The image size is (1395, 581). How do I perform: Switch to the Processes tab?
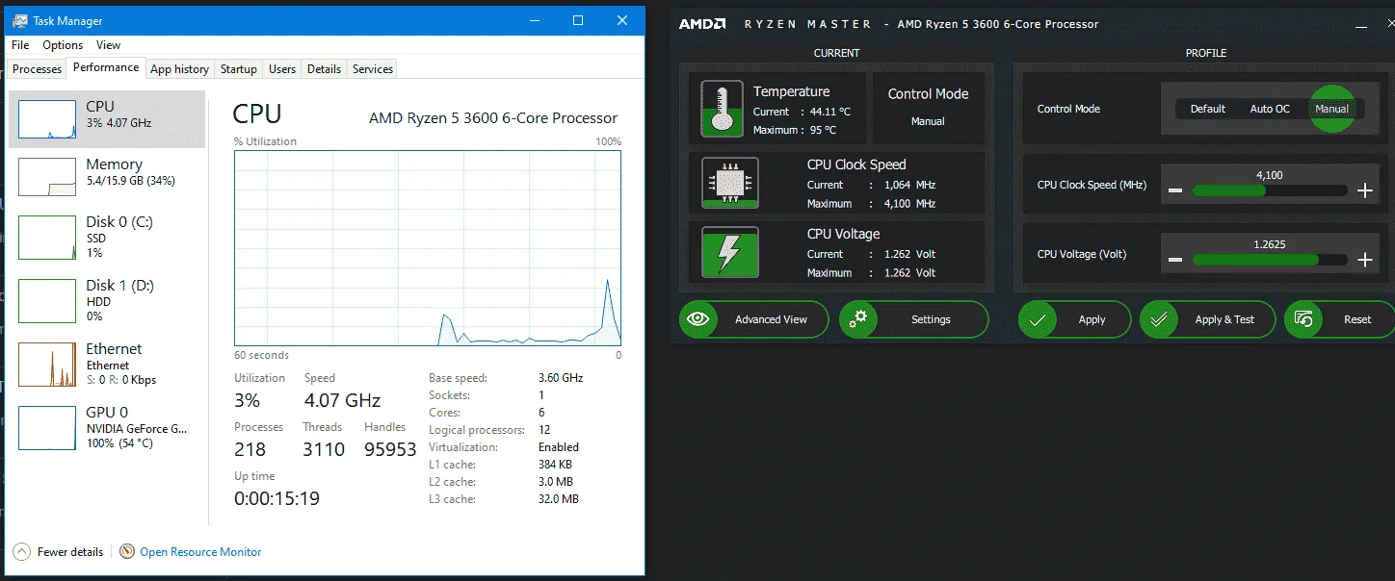pyautogui.click(x=38, y=69)
